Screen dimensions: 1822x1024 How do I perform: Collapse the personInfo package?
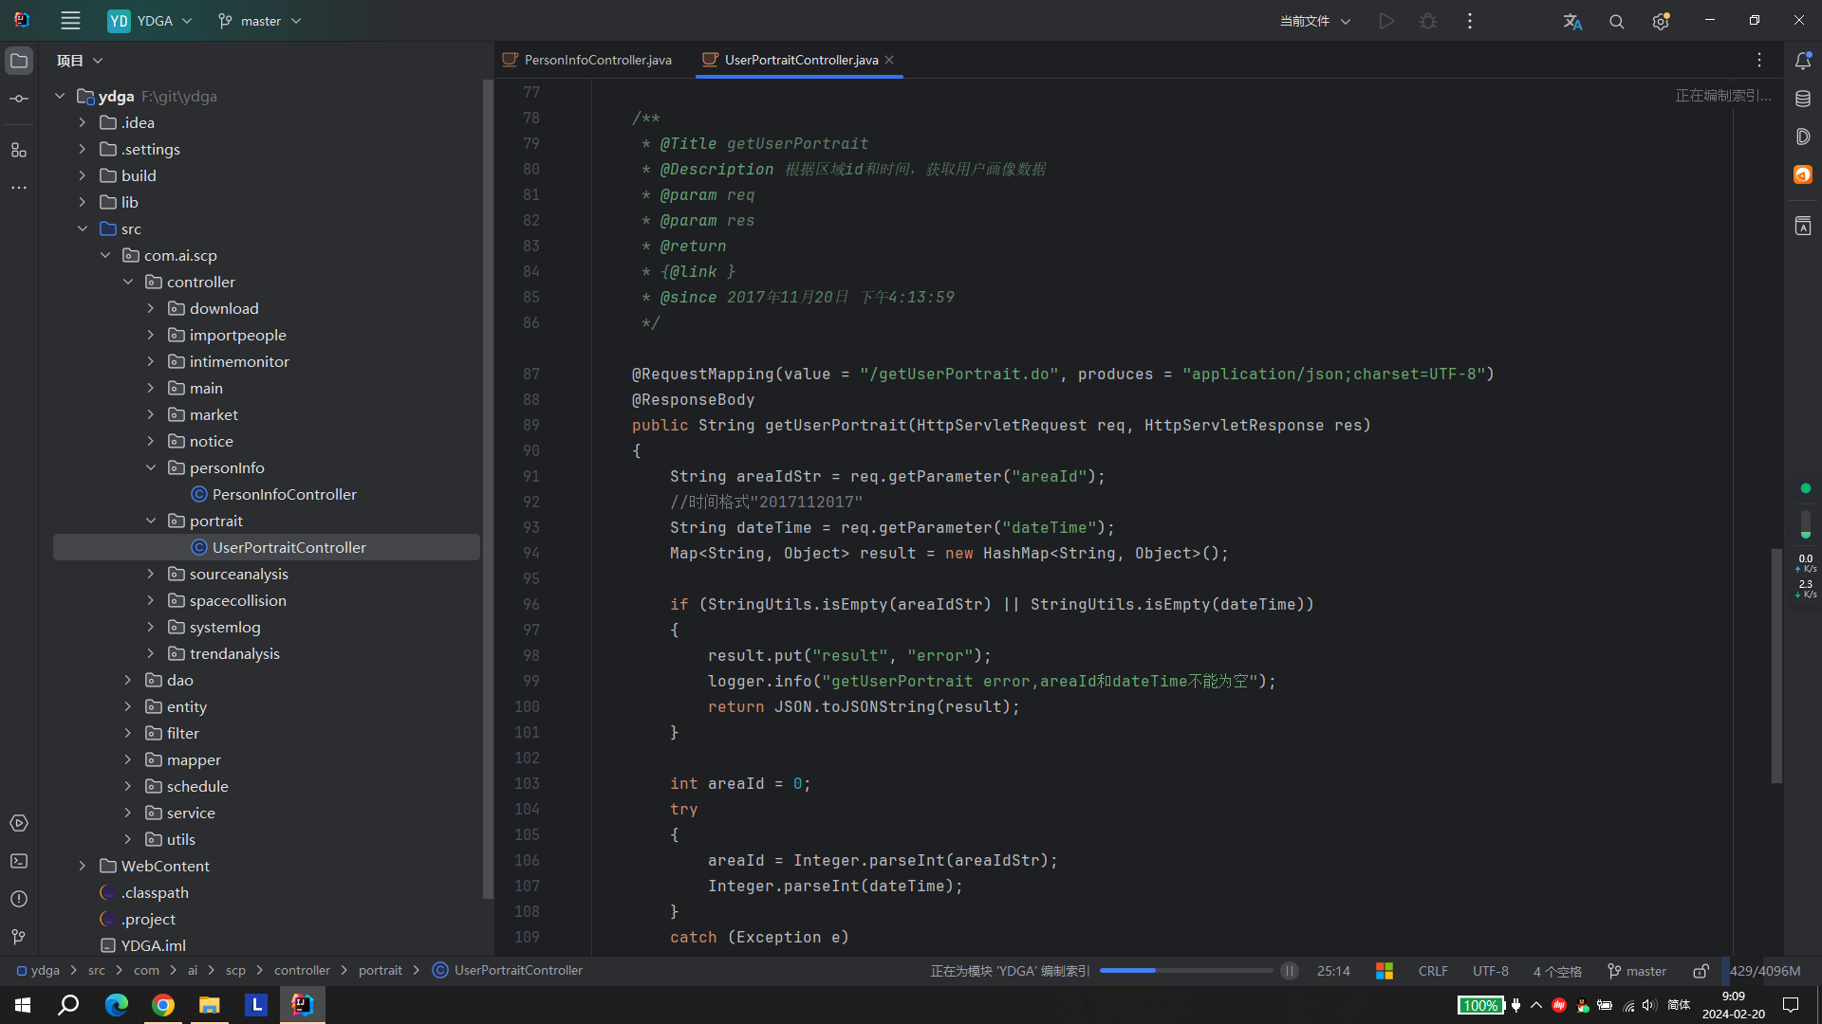151,467
